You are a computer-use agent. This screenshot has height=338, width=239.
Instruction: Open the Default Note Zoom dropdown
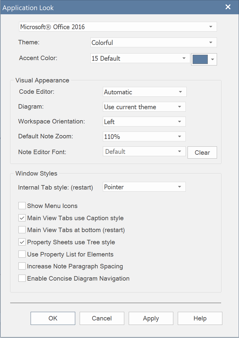coord(144,137)
